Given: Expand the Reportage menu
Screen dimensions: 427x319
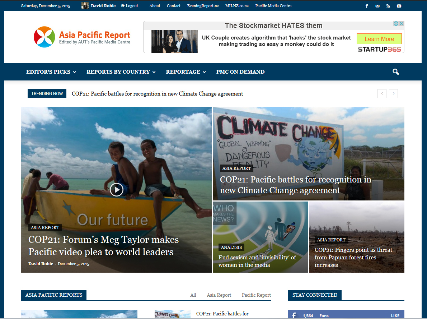Looking at the screenshot, I should [186, 72].
